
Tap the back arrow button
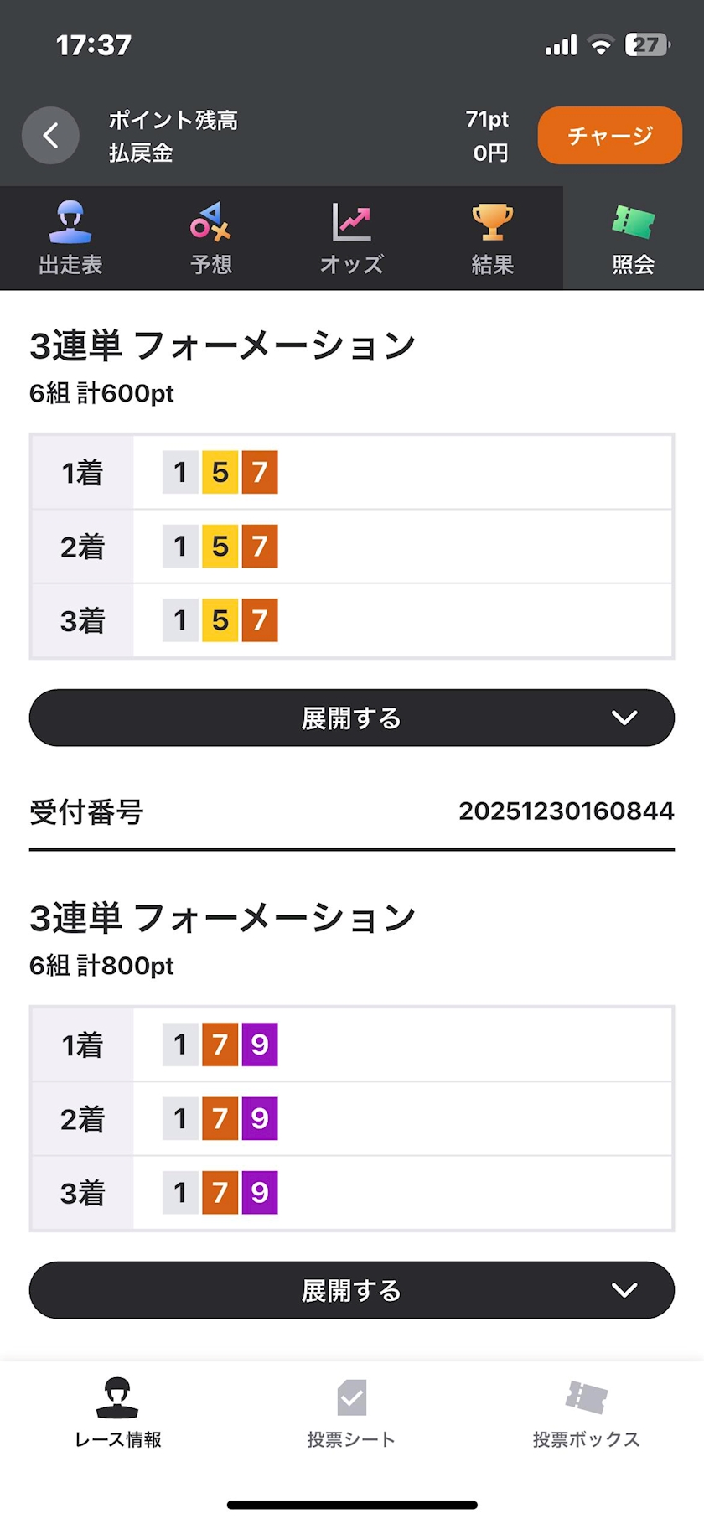[50, 135]
